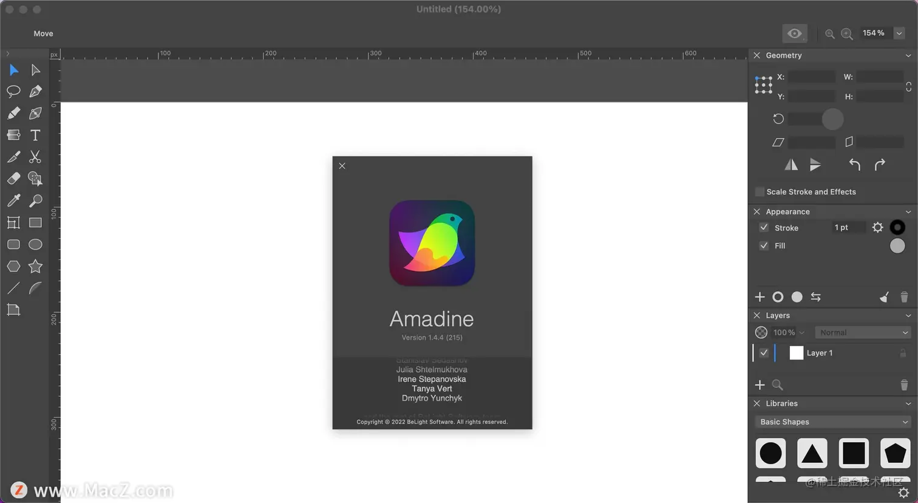Select the Layer 1 row name

click(x=820, y=353)
